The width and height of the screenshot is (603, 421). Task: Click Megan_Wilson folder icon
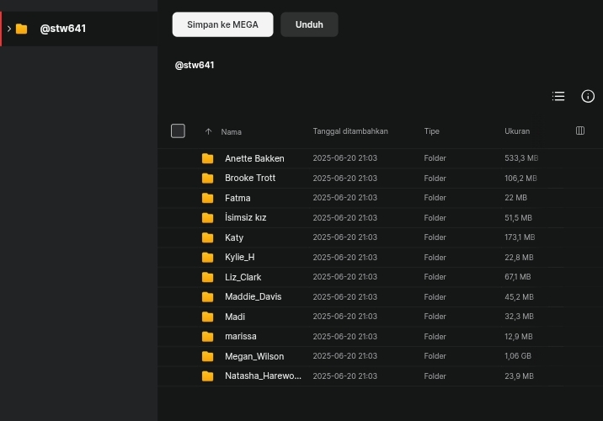[208, 356]
